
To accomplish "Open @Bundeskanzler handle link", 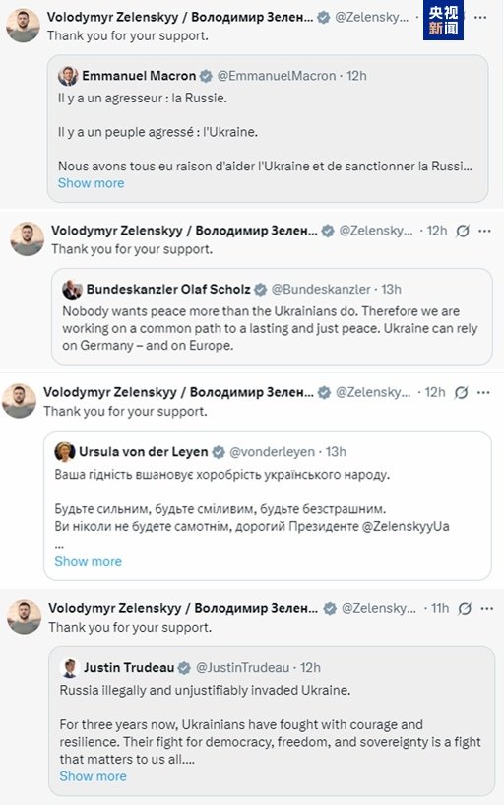I will pyautogui.click(x=321, y=290).
